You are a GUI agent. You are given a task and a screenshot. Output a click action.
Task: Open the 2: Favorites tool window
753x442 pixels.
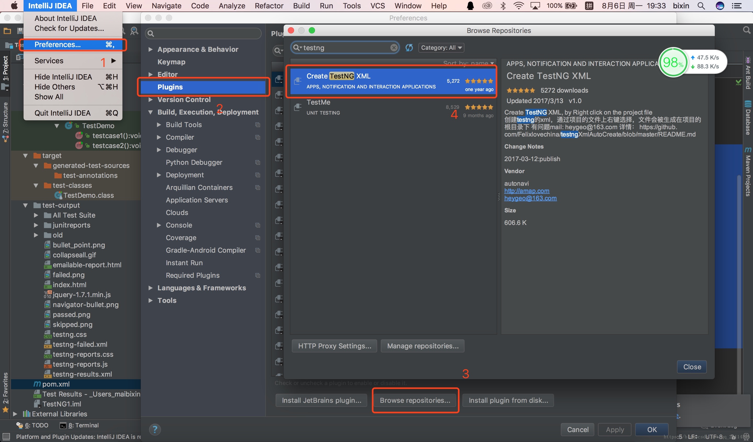click(5, 392)
